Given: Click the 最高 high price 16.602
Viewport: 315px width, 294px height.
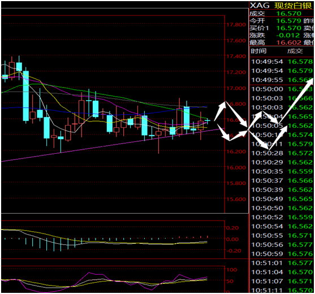Looking at the screenshot, I should pyautogui.click(x=288, y=42).
